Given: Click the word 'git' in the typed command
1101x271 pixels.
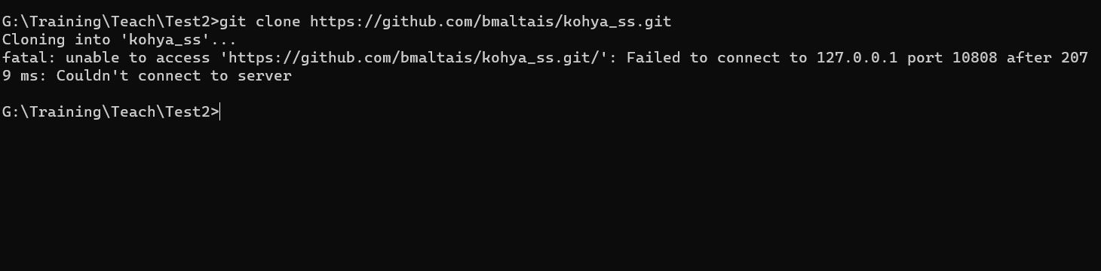Looking at the screenshot, I should (232, 21).
